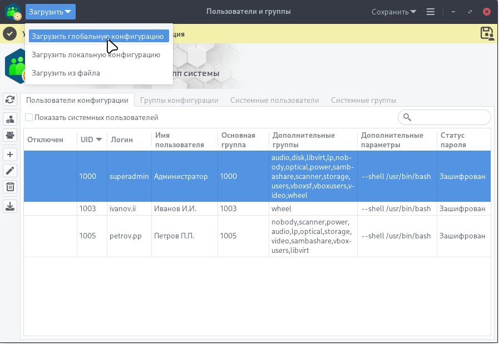
Task: Sort by the UID column header
Action: [x=91, y=139]
